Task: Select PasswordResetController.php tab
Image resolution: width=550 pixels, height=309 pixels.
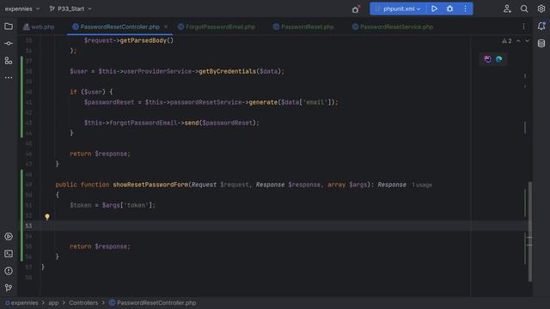Action: click(x=116, y=27)
